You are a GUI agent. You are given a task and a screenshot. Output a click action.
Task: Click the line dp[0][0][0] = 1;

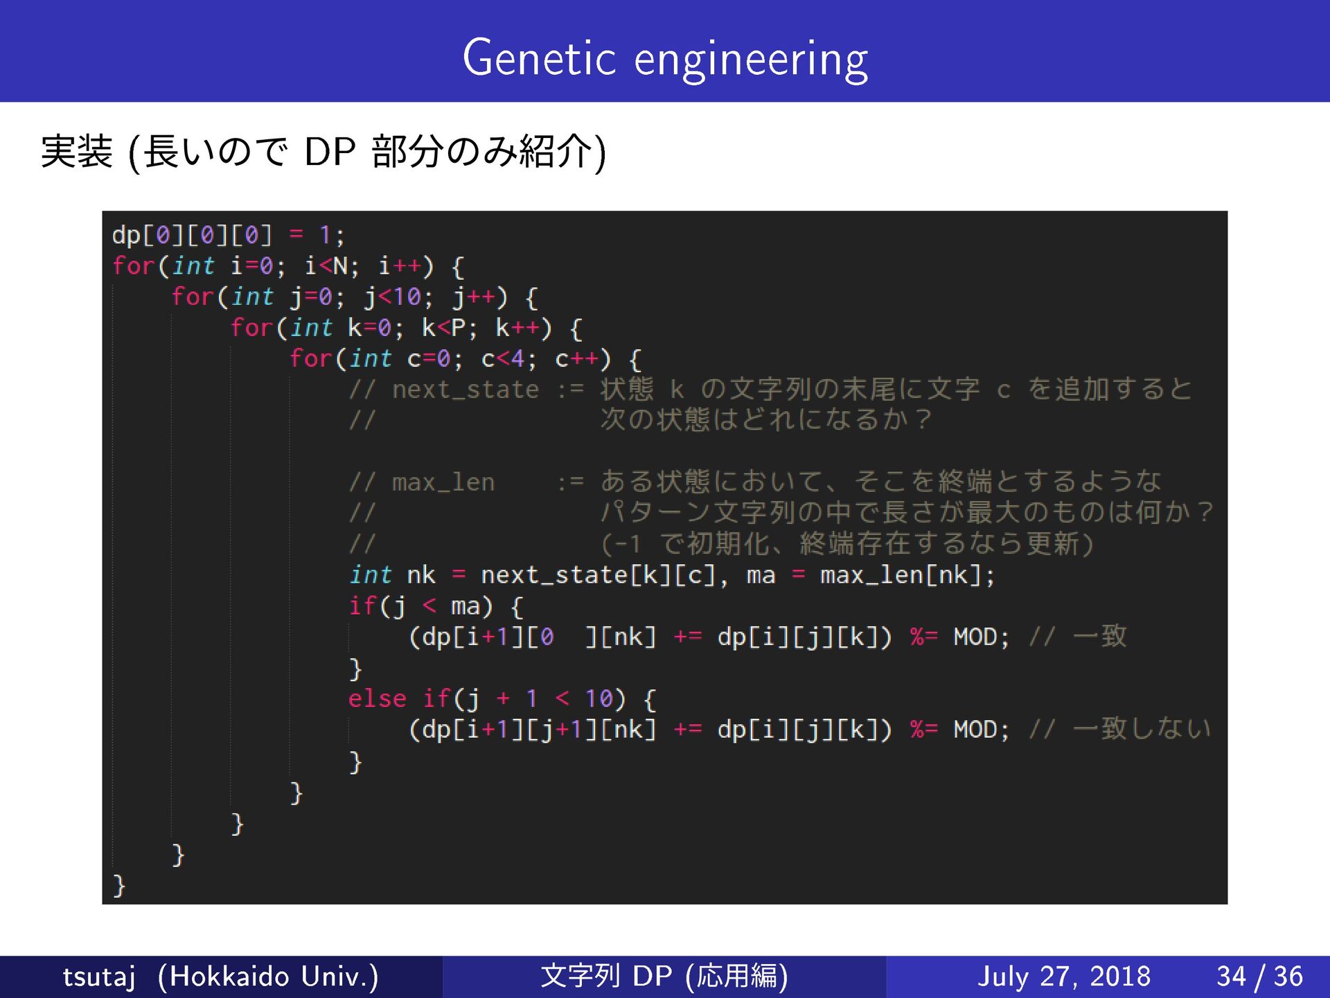[x=228, y=236]
